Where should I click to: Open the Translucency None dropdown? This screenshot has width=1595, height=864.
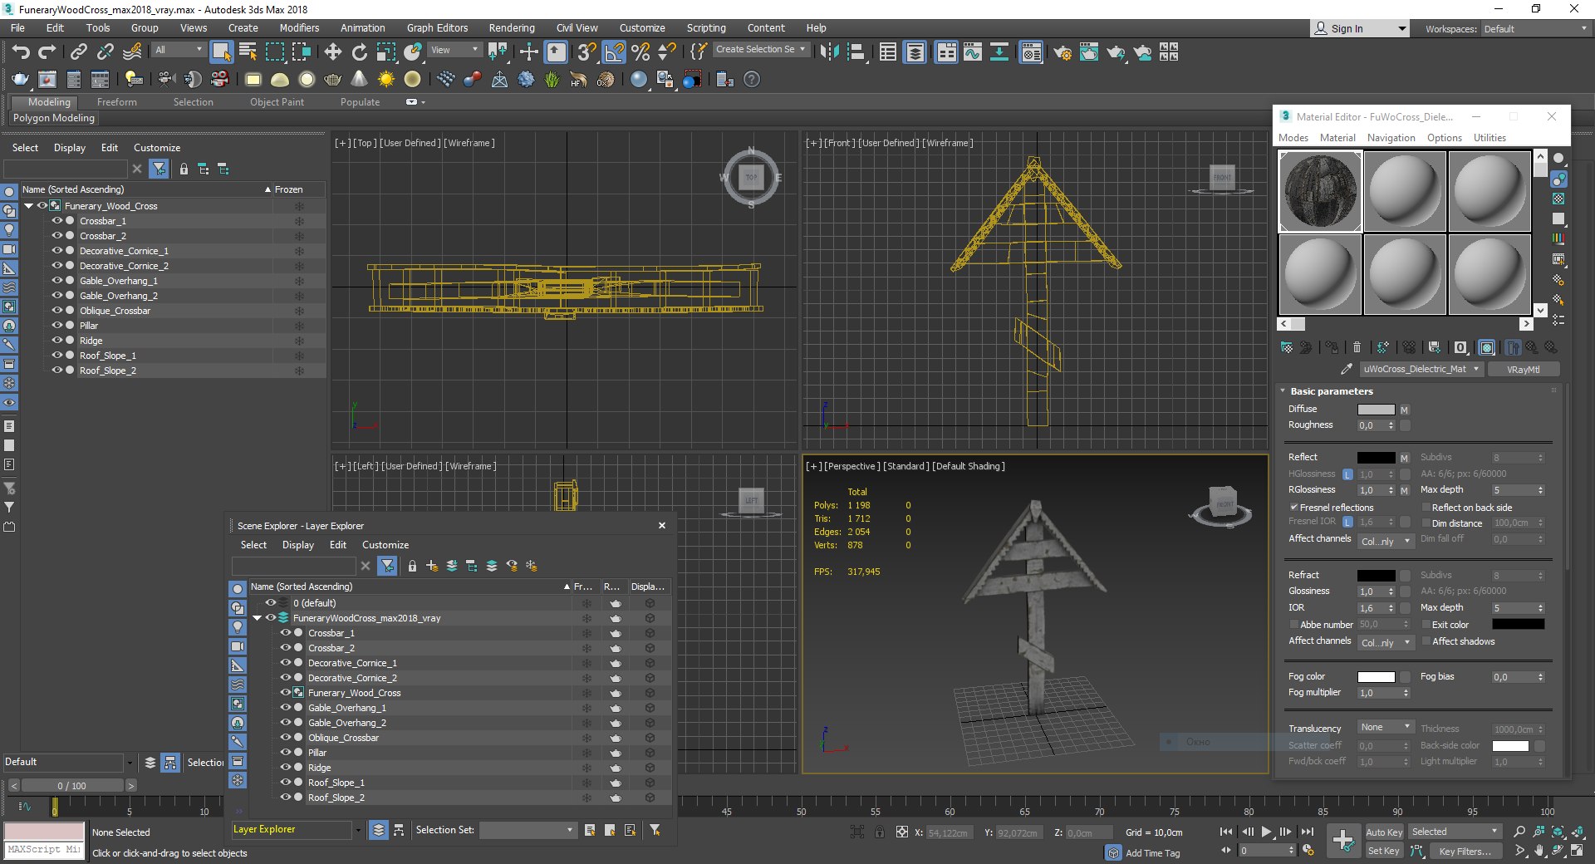[x=1385, y=728]
